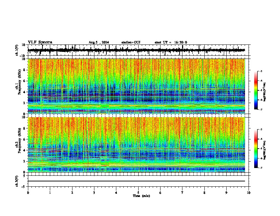Click time axis tick label "5"
Viewport: 280px width, 216px height.
[x=138, y=193]
